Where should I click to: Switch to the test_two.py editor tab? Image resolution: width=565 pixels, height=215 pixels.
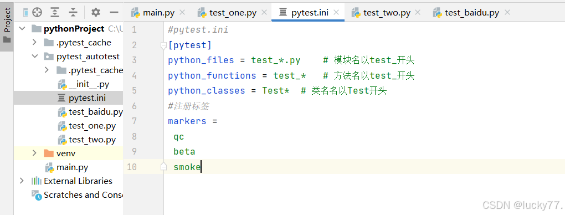[387, 13]
